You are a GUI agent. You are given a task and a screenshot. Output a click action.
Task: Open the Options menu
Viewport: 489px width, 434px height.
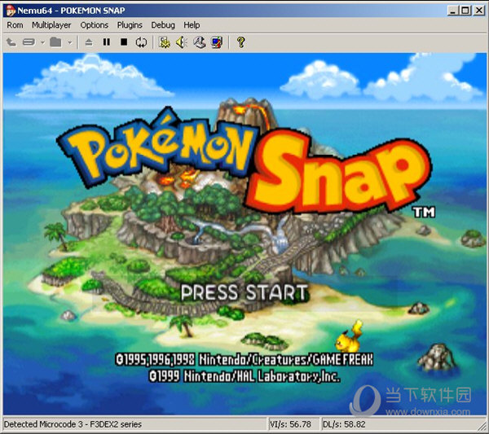[95, 25]
